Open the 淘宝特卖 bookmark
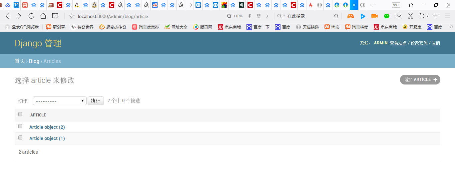The width and height of the screenshot is (455, 173). [356, 27]
